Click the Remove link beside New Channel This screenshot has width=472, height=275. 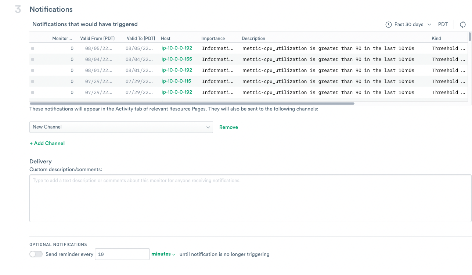(228, 127)
